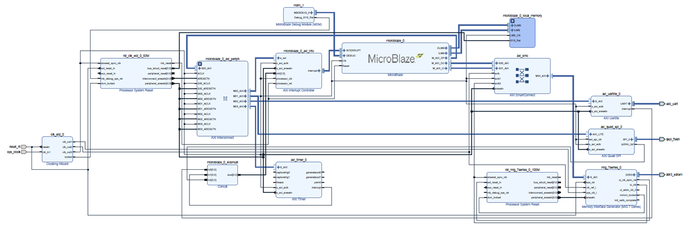Expand the microblaze_0_axi_periph hierarchy plus icon
The image size is (699, 236).
(199, 63)
